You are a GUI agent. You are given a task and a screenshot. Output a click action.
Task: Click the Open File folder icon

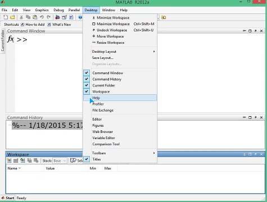click(x=12, y=17)
